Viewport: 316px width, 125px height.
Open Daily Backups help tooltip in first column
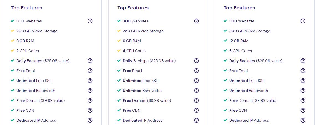click(x=90, y=61)
